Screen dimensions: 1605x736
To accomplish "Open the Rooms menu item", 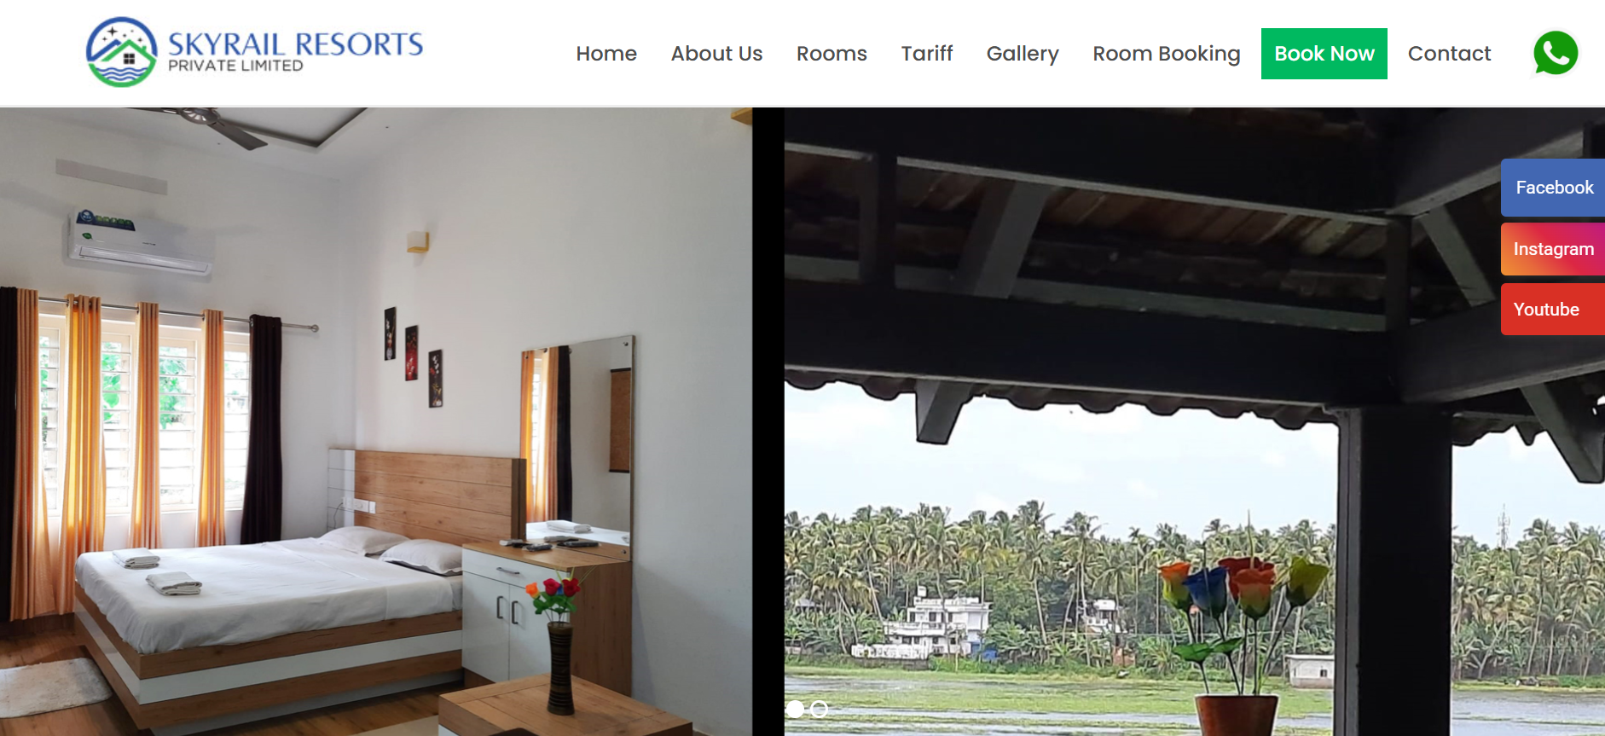I will click(831, 54).
